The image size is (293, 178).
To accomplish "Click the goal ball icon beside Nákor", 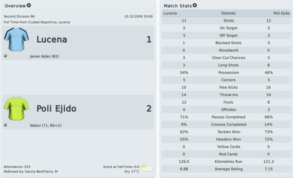I will click(x=5, y=125).
